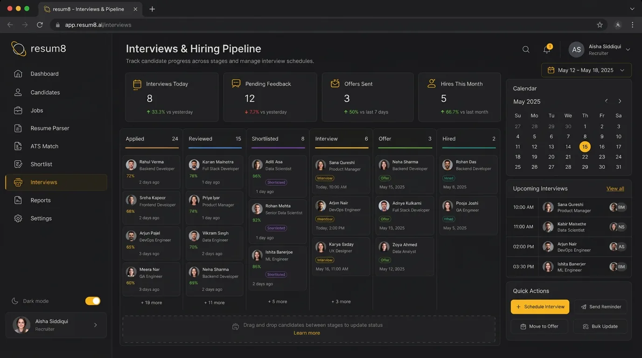Viewport: 642px width, 358px height.
Task: Expand the May 12 – May 18 date range dropdown
Action: 586,70
